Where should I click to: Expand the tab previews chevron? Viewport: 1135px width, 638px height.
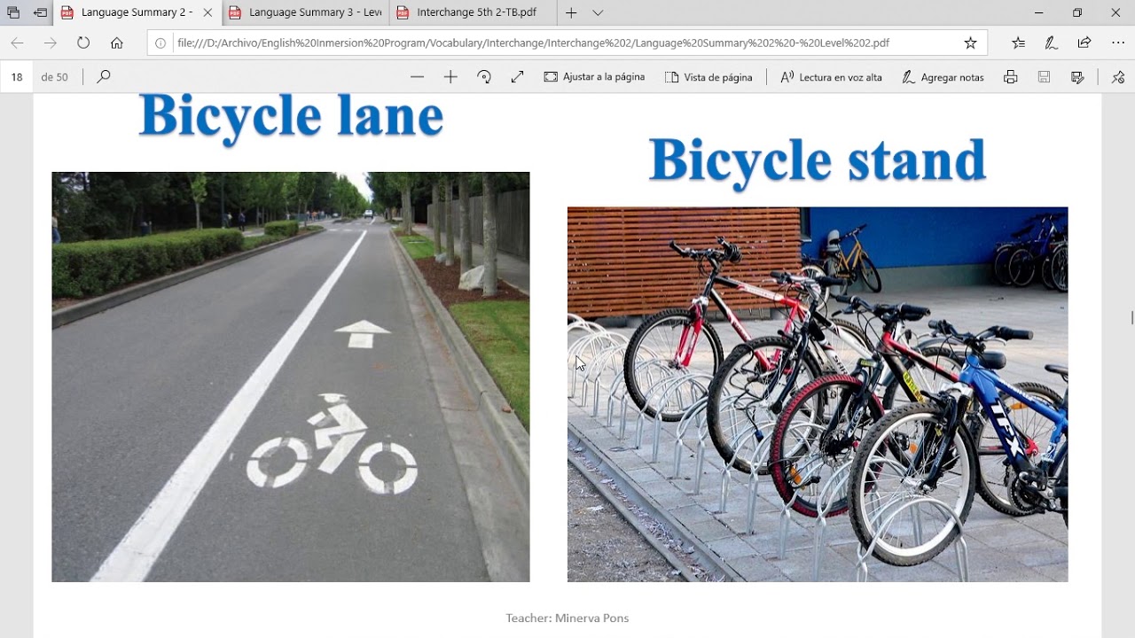598,12
